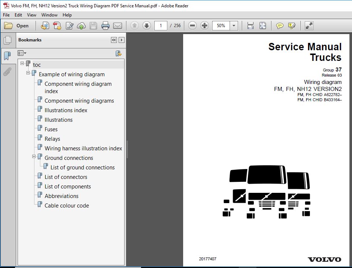The width and height of the screenshot is (352, 268).
Task: Open Wiring harness illustration index bookmark
Action: coord(83,148)
